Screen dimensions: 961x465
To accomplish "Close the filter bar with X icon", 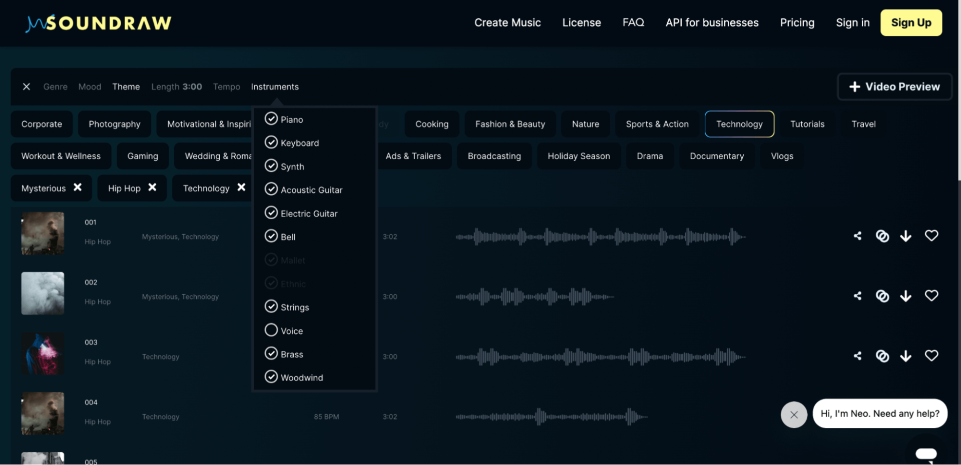I will pos(27,87).
